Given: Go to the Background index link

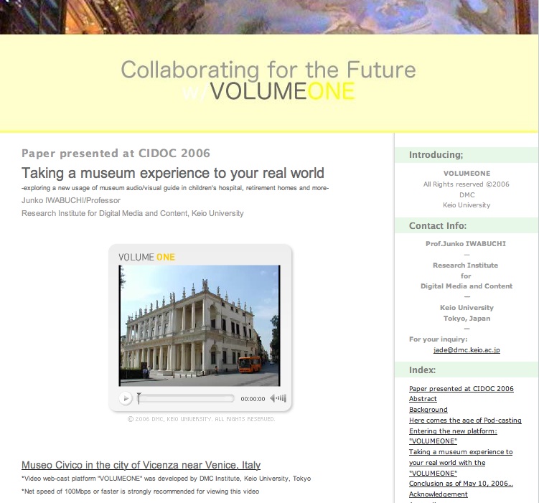Looking at the screenshot, I should click(x=428, y=410).
